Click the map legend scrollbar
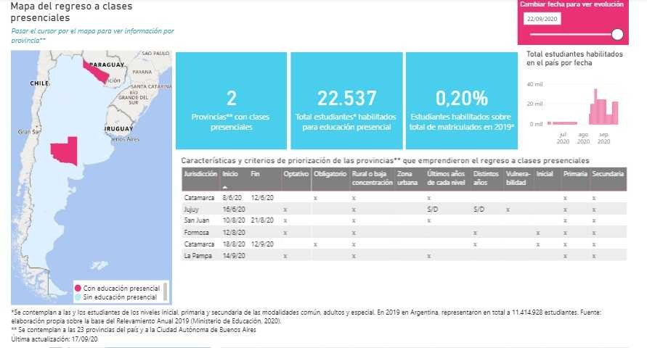Viewport: 647px width, 348px height. [165, 291]
